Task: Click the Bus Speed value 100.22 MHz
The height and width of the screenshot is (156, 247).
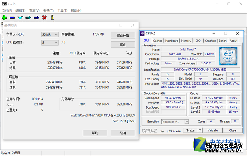Action: click(x=173, y=107)
